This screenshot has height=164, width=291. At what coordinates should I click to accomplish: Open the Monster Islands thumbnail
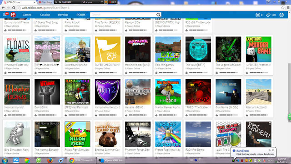coord(17,92)
